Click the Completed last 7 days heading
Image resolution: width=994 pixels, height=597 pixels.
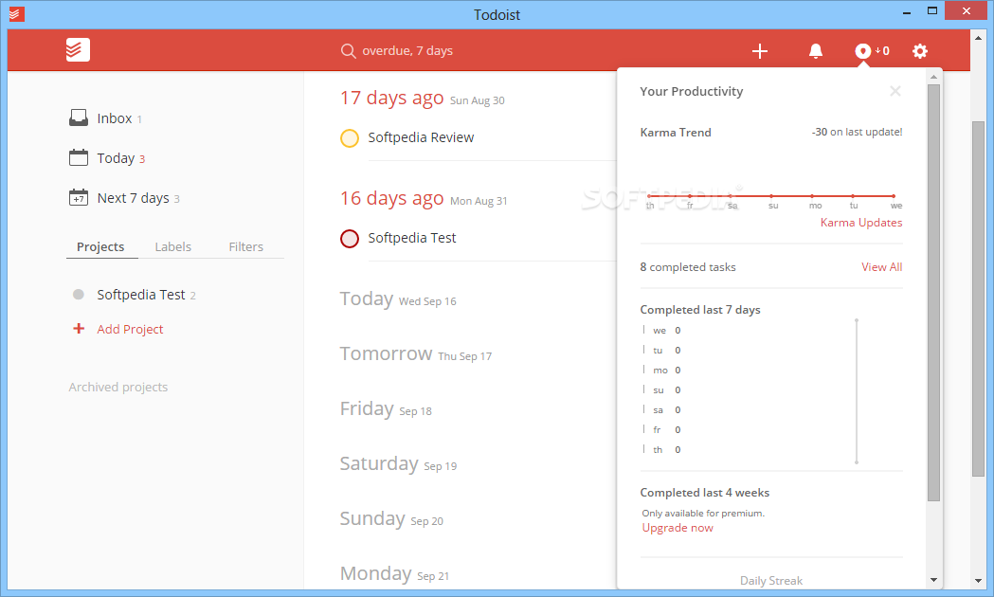coord(700,310)
